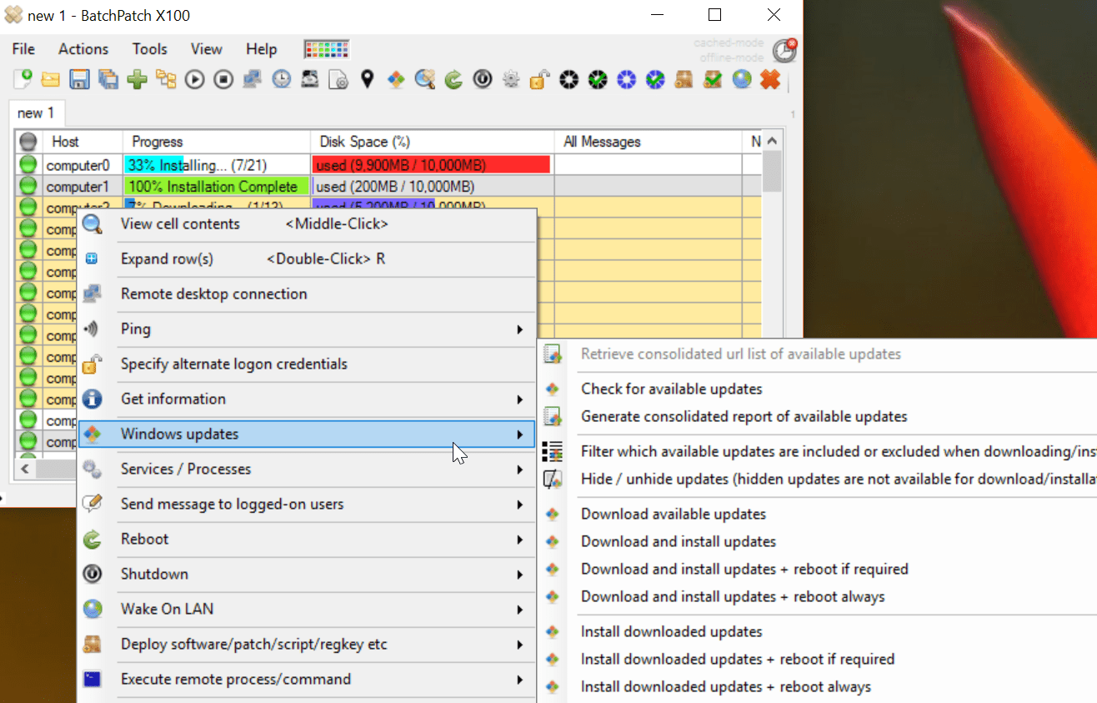Click the cached-mode clock icon

click(784, 50)
